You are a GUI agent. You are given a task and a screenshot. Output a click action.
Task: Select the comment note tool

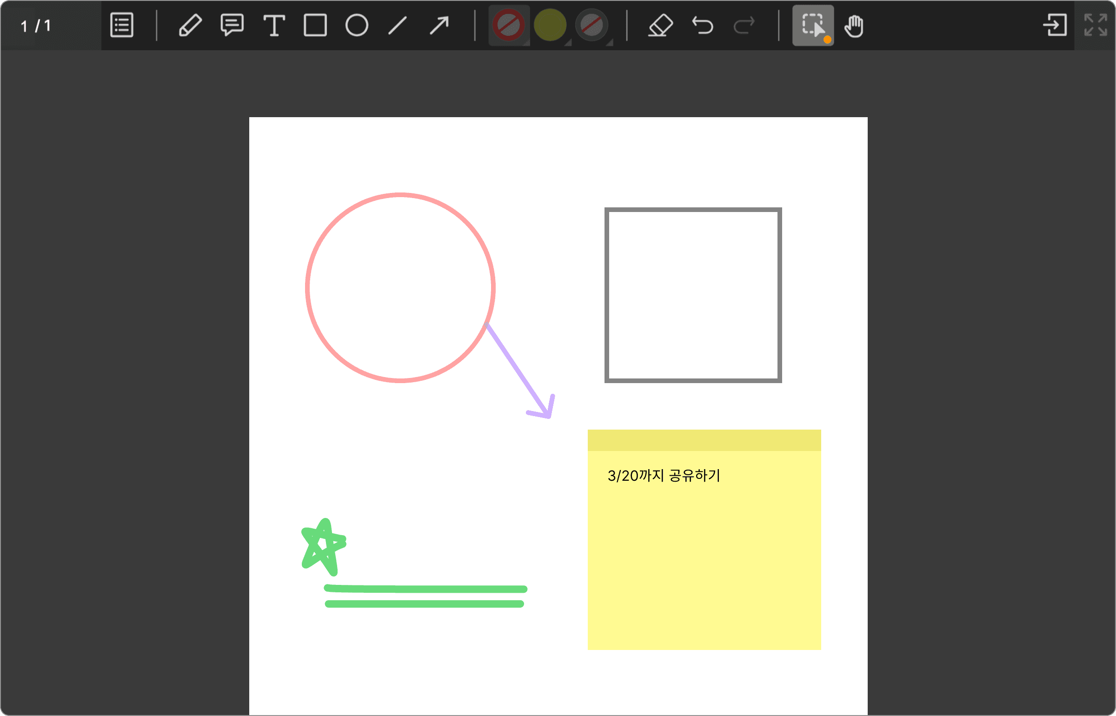click(232, 26)
